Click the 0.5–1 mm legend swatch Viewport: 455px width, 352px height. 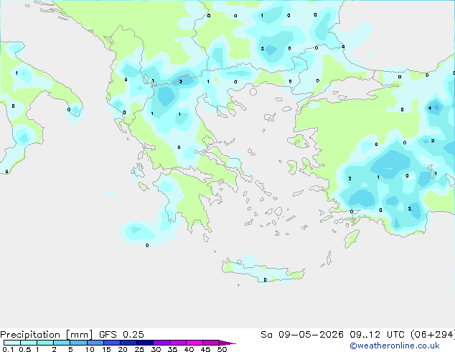tap(29, 343)
